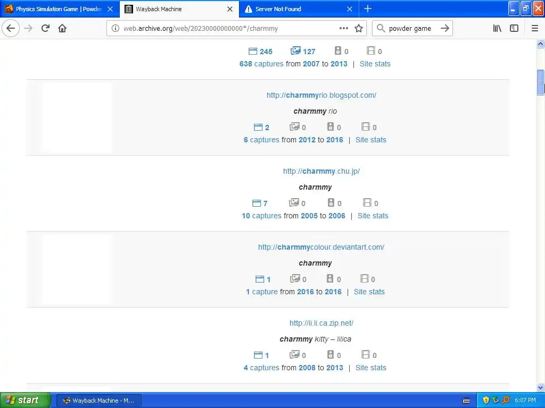
Task: Click the tray magnifier icon
Action: click(506, 401)
